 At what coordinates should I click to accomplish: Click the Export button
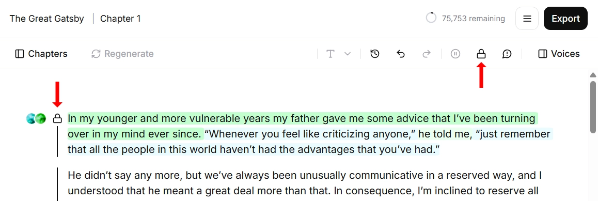[565, 18]
